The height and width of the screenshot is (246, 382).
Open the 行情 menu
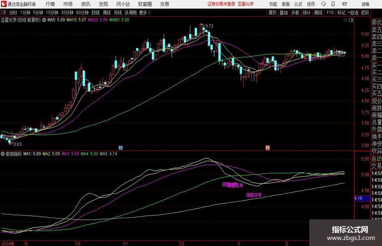pyautogui.click(x=50, y=4)
